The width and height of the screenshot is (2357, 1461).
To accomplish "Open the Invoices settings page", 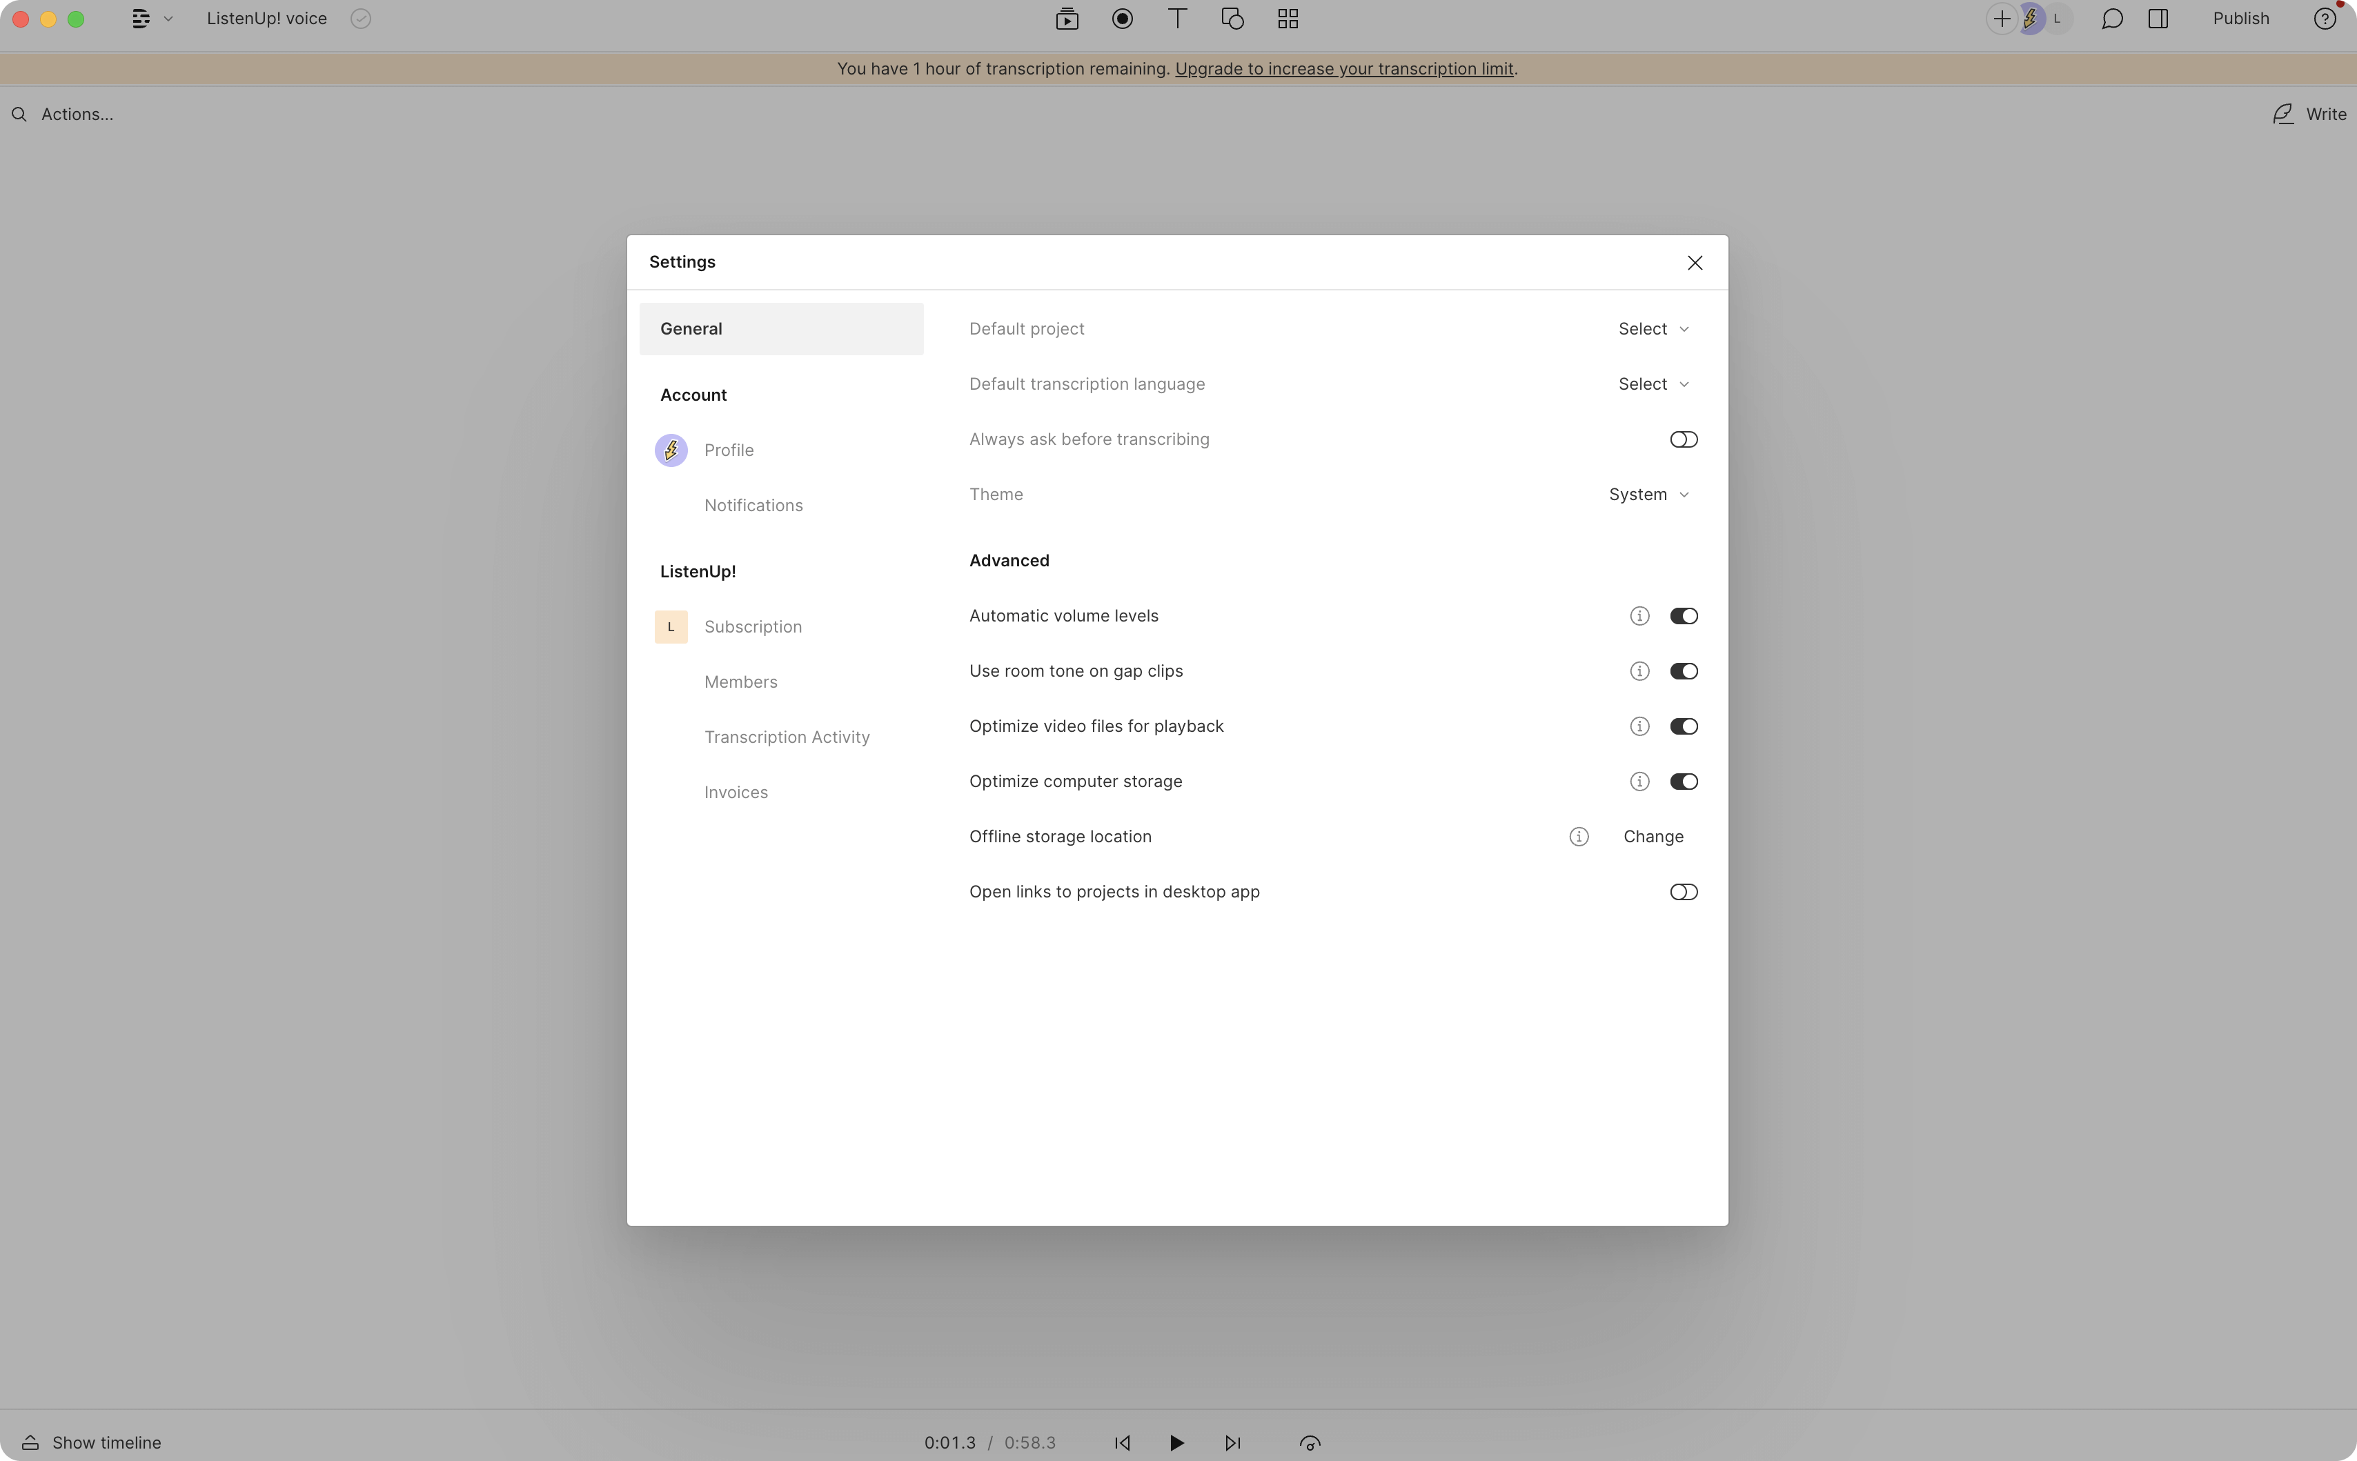I will [x=736, y=793].
